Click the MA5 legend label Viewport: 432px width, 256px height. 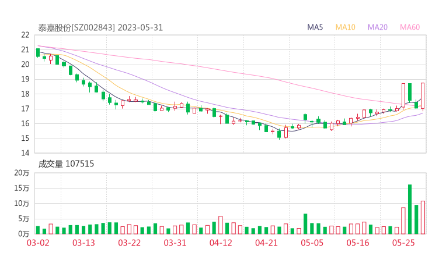click(315, 27)
